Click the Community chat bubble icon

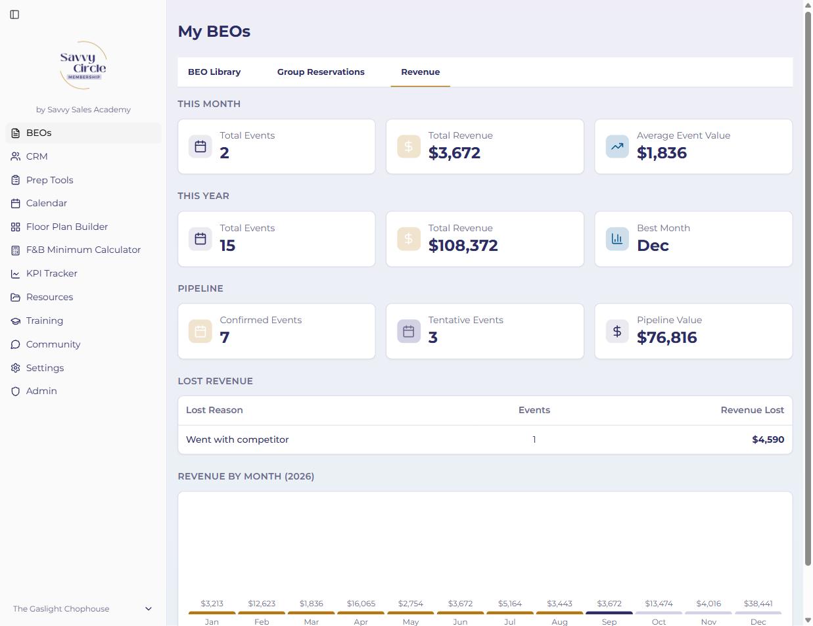[16, 344]
